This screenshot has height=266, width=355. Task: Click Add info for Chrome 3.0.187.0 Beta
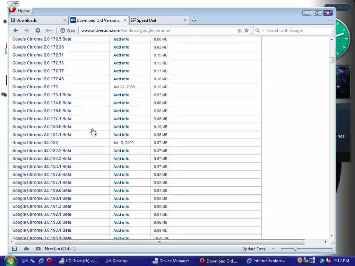(121, 175)
